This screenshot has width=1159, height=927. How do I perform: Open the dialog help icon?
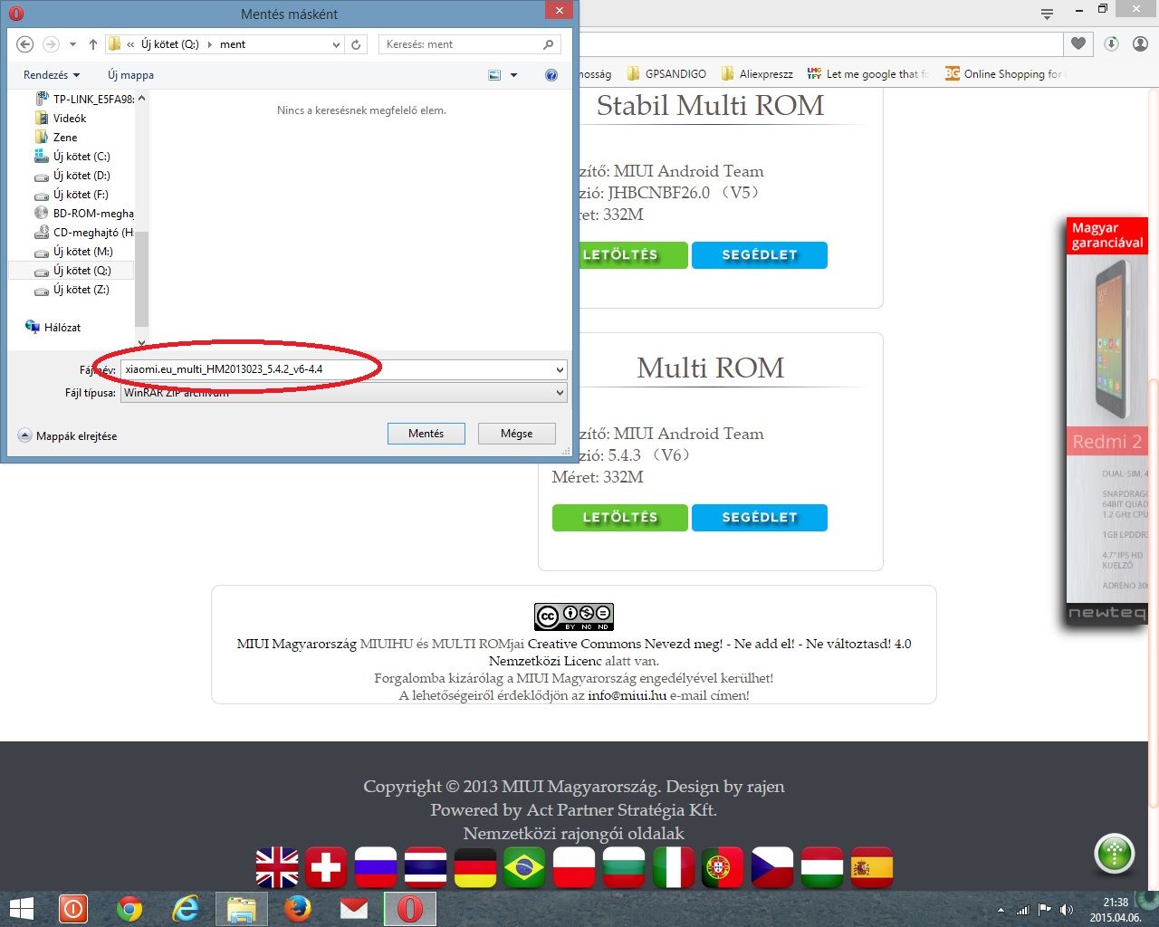pyautogui.click(x=551, y=75)
